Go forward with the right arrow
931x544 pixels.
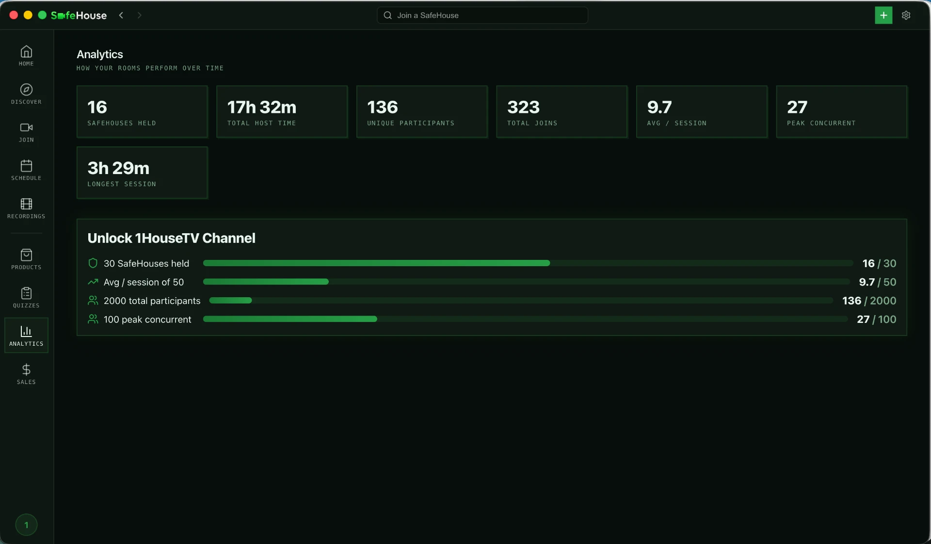[139, 15]
